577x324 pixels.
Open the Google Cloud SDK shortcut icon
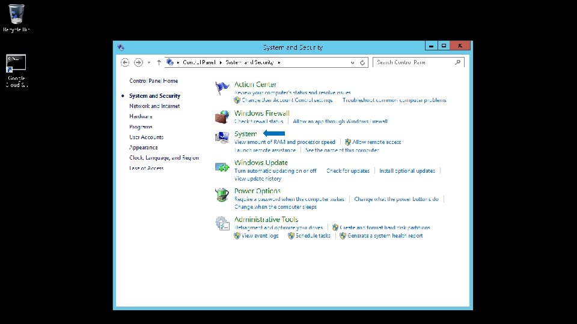[16, 71]
